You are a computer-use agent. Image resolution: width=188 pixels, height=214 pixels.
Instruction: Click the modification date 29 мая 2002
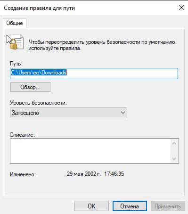pyautogui.click(x=84, y=174)
